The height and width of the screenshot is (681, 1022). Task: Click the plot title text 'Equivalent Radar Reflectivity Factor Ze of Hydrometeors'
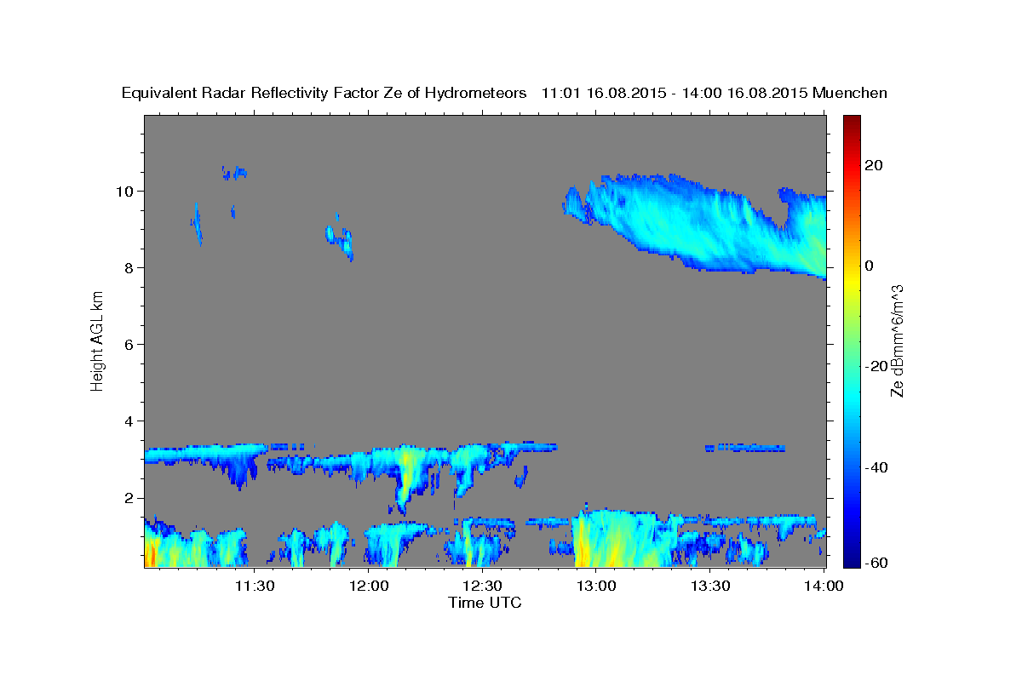point(324,94)
